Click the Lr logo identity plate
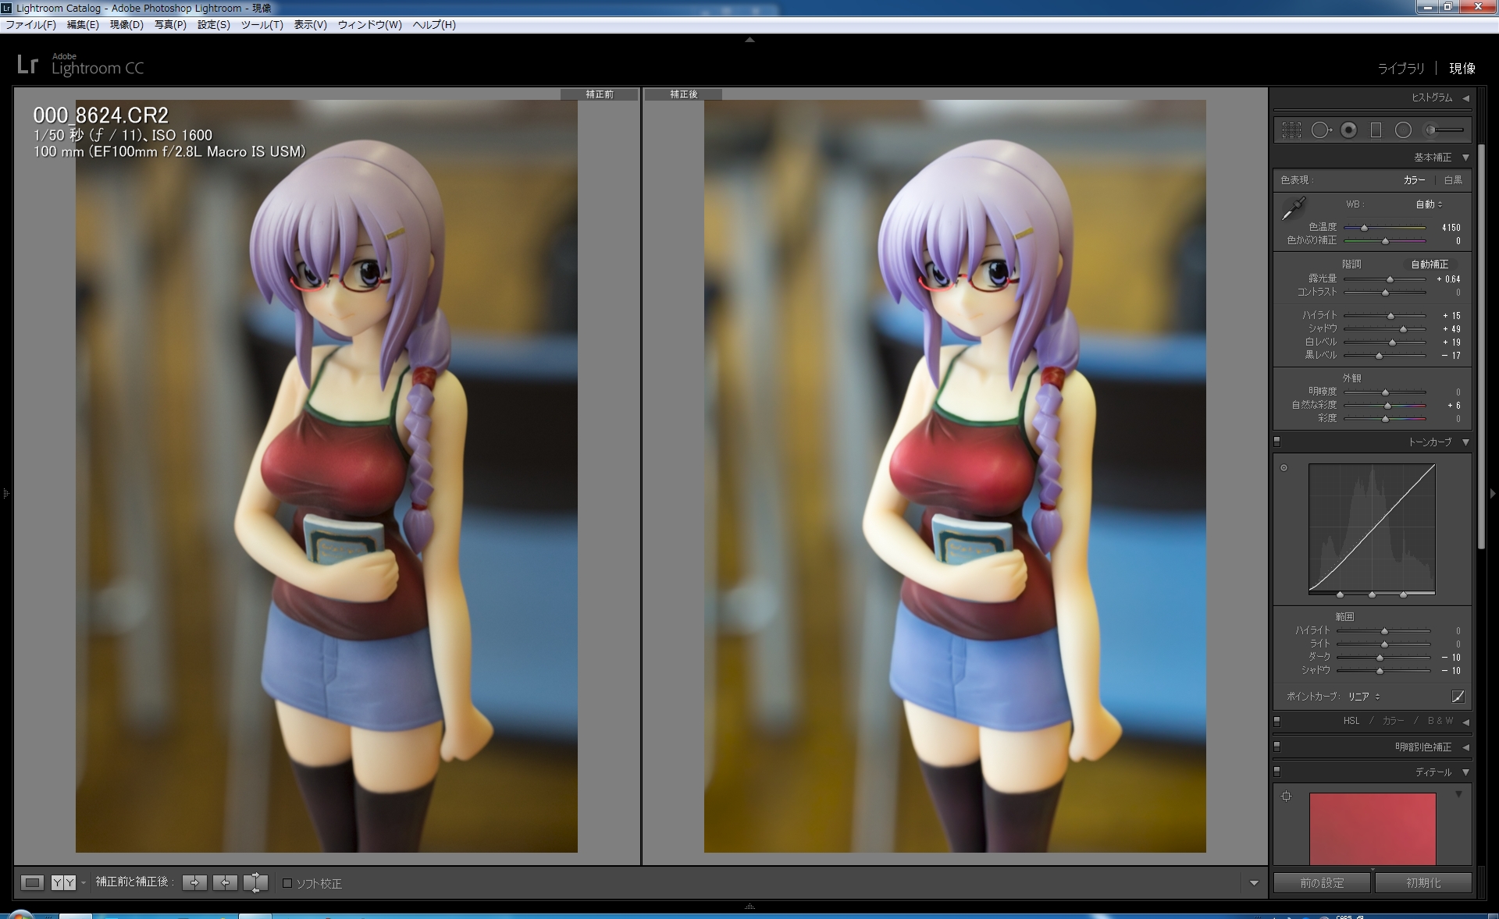 [x=27, y=65]
